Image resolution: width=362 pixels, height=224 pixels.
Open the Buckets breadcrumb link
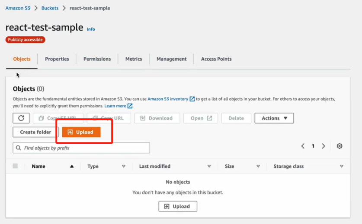(50, 8)
